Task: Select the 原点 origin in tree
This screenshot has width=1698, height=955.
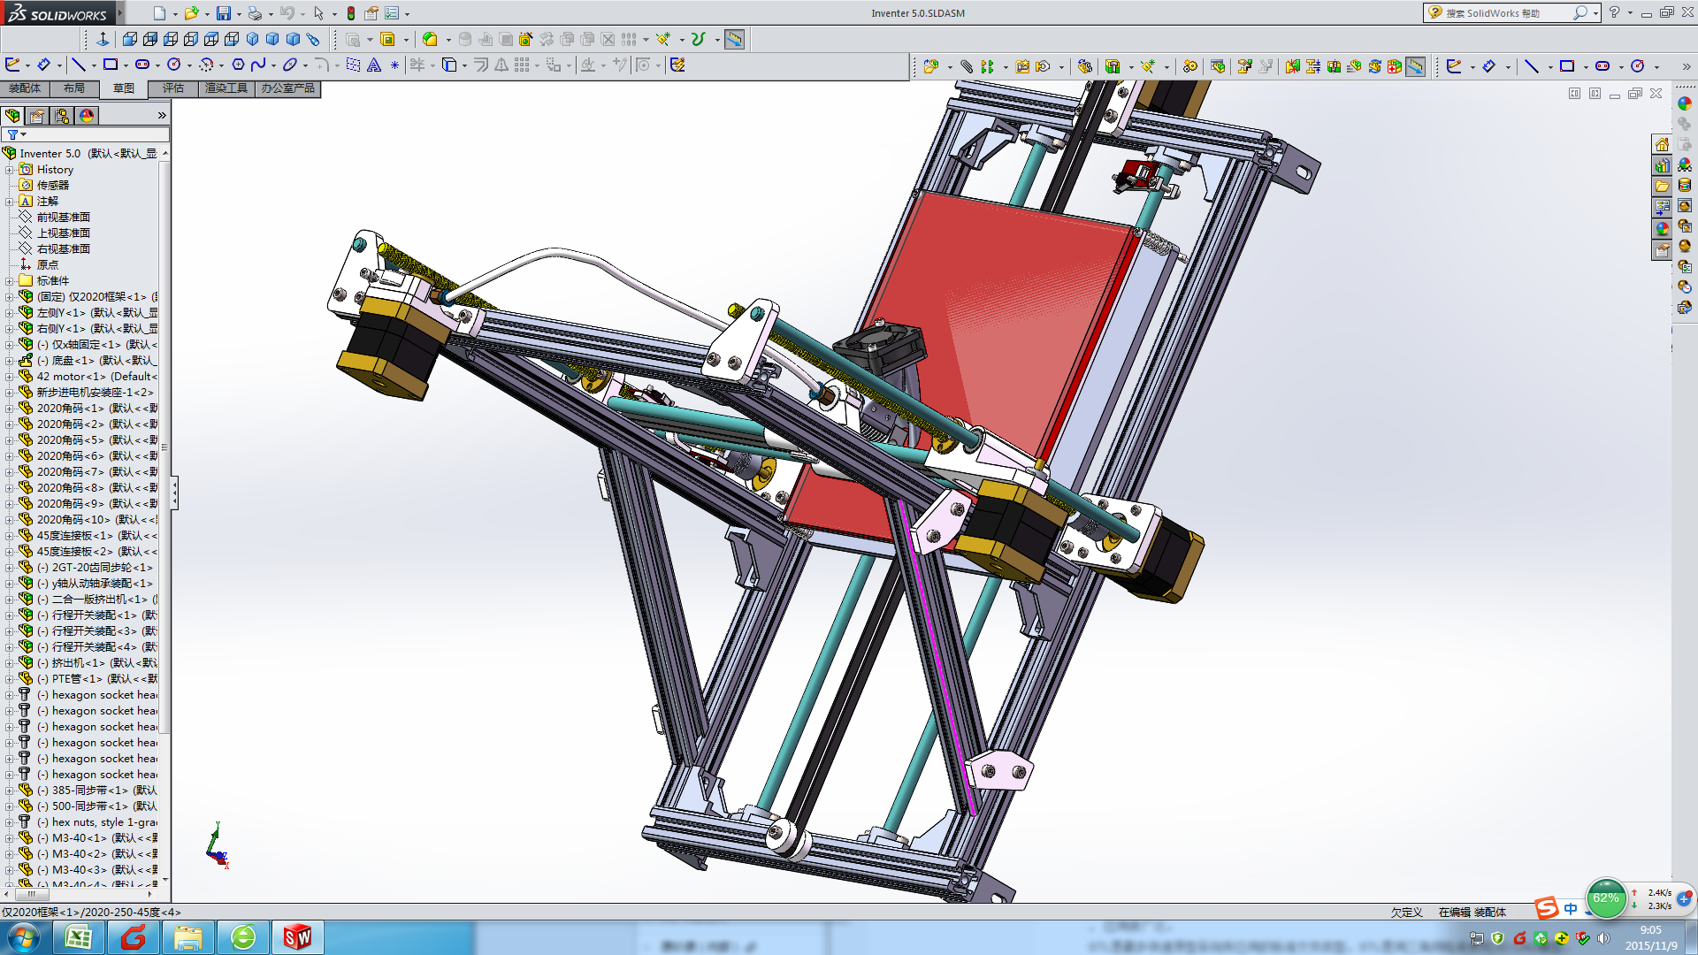Action: tap(47, 265)
